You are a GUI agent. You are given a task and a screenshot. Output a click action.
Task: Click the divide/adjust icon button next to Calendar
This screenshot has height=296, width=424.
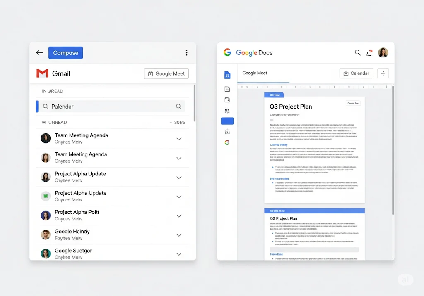tap(383, 73)
